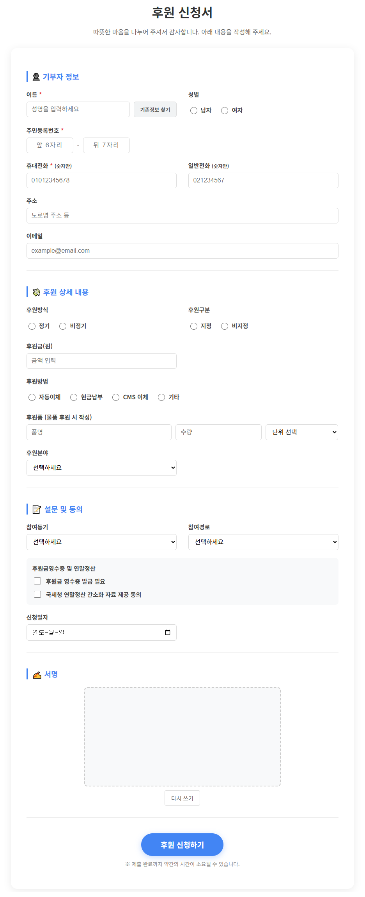This screenshot has height=897, width=365.
Task: Open the 참여동기 dropdown
Action: 101,542
